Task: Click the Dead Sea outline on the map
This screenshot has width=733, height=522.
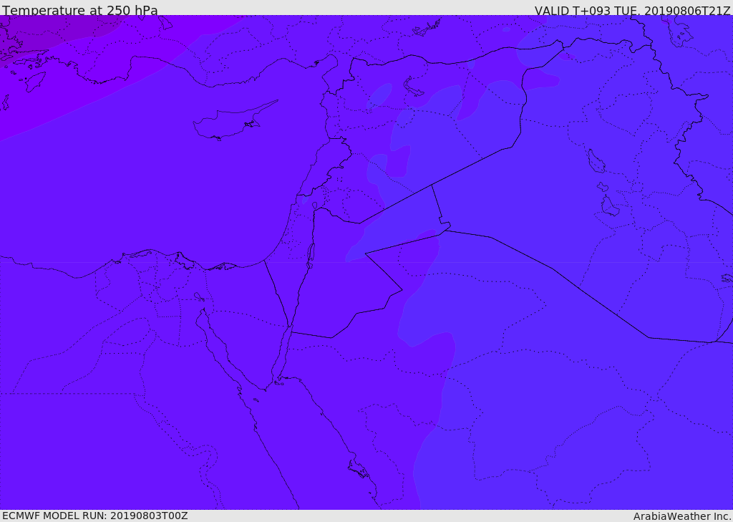Action: coord(310,256)
